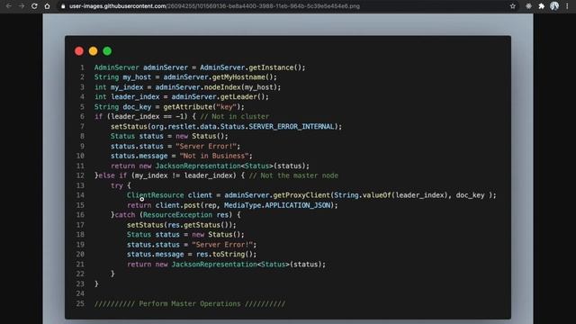
Task: Go forward using the browser forward arrow
Action: tap(22, 6)
